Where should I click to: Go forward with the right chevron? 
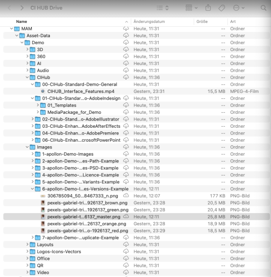click(x=22, y=8)
